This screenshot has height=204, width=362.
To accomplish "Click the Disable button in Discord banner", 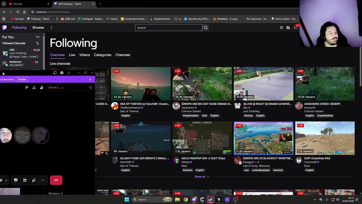I will 22,79.
